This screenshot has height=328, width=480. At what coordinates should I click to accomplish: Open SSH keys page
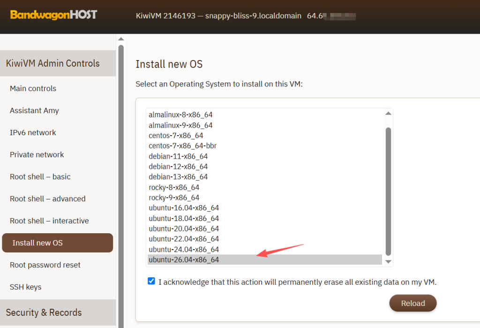click(x=25, y=287)
